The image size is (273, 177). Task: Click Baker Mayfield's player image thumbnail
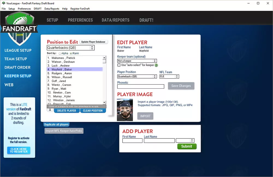pyautogui.click(x=125, y=110)
